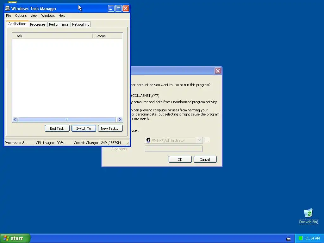Click Cancel in the Run As dialog
This screenshot has height=243, width=324.
(x=205, y=159)
